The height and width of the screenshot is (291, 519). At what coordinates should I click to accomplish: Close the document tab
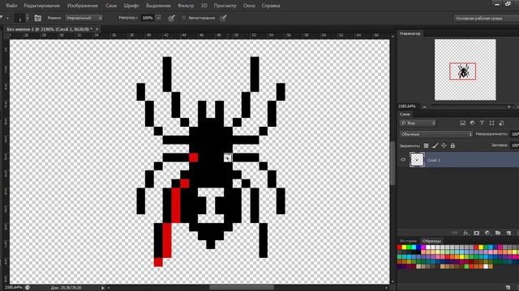tap(97, 29)
